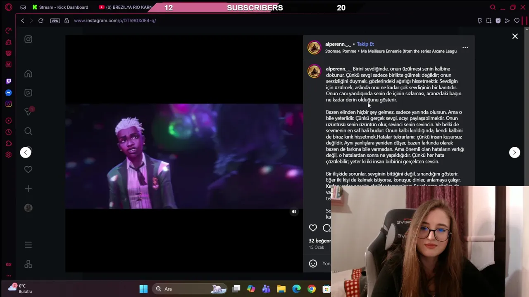Launch Google Chrome from taskbar
This screenshot has width=529, height=297.
312,289
